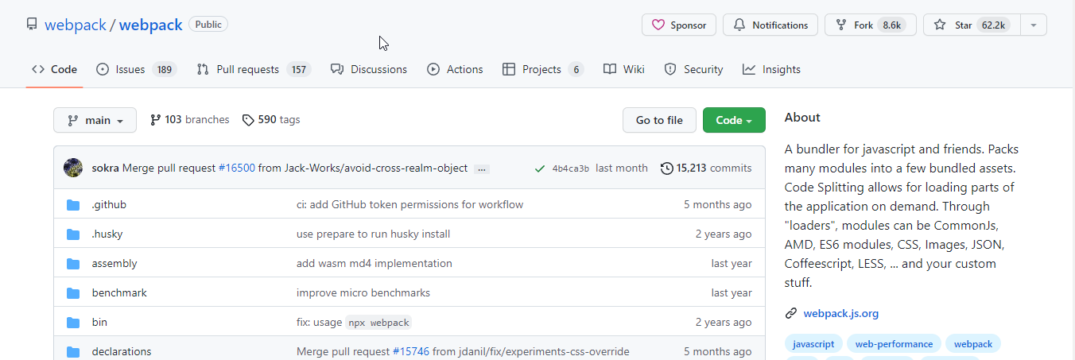
Task: Open commit 'improve micro benchmarks'
Action: (363, 292)
